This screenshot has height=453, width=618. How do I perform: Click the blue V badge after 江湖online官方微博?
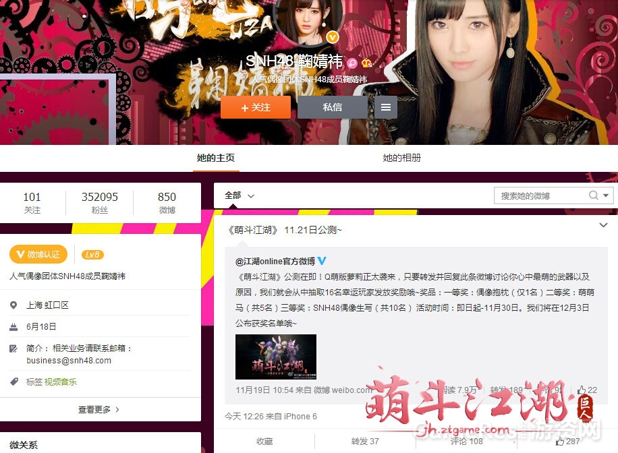click(322, 261)
